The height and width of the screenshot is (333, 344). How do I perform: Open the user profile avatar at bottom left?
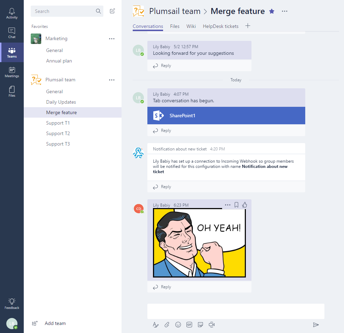(x=12, y=324)
